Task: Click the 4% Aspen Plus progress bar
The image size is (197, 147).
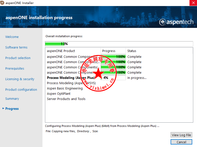Action: [x=113, y=78]
